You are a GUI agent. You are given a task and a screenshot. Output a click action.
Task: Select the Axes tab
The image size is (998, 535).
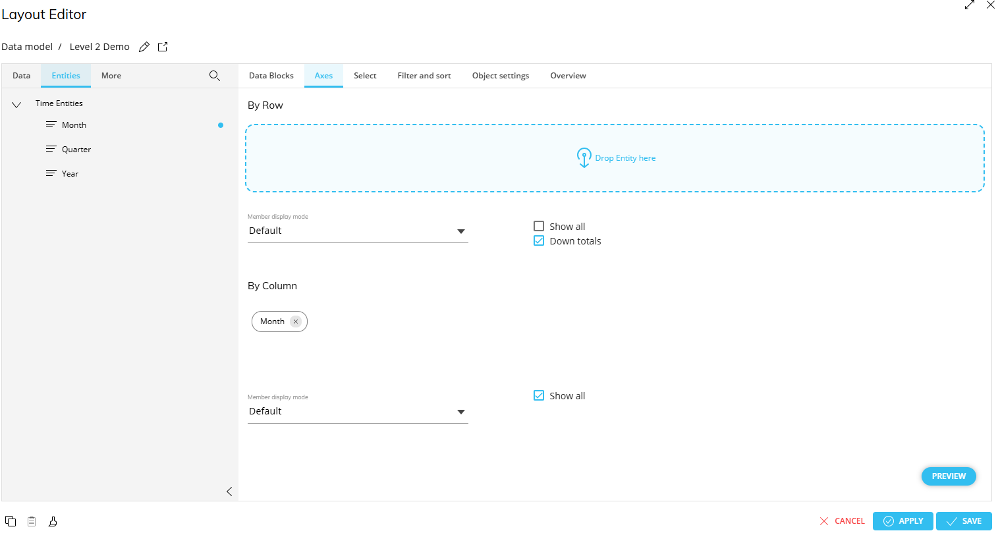coord(323,76)
